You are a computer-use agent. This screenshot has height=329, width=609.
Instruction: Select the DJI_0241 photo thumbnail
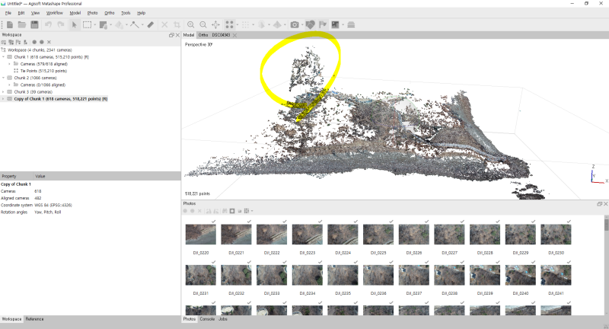point(556,275)
